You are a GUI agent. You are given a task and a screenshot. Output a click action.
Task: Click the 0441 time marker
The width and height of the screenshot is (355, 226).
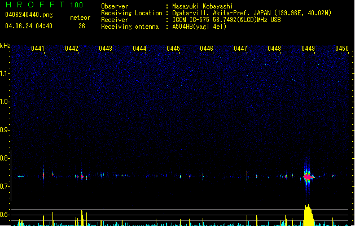point(38,49)
